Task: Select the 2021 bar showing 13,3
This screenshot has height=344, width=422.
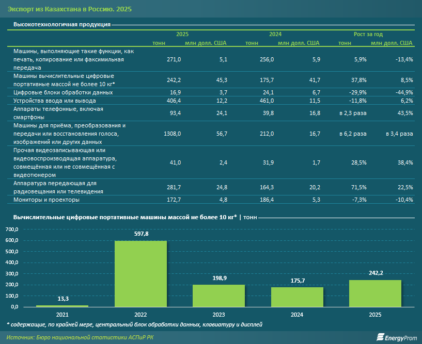Action: tap(62, 306)
